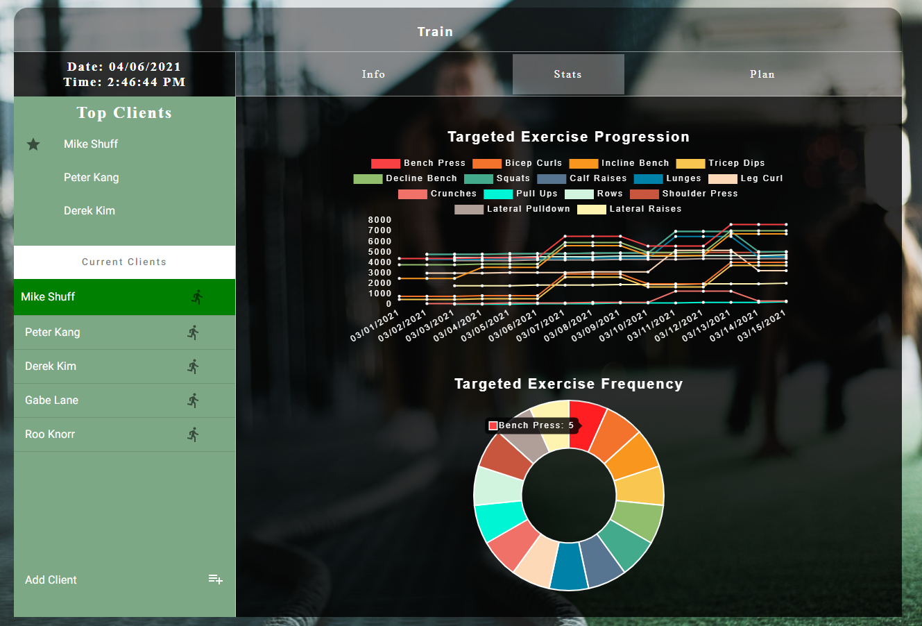Click the running figure icon for Mike Shuff

pos(197,297)
